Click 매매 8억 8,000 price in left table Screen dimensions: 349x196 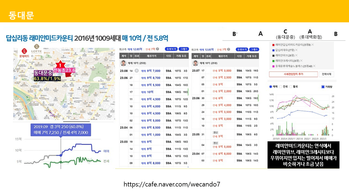click(x=151, y=163)
